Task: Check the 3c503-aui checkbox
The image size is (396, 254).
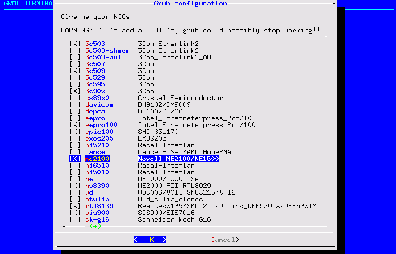Action: point(75,58)
